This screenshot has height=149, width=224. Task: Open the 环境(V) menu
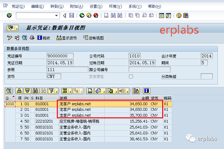point(116,7)
